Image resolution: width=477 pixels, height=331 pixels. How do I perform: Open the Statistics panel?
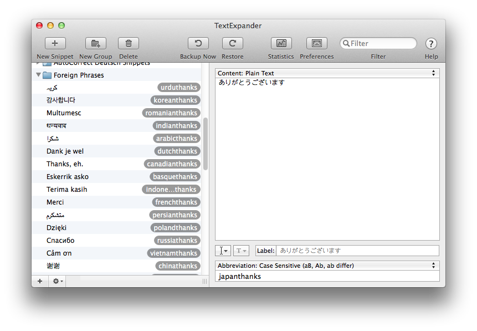pos(281,43)
